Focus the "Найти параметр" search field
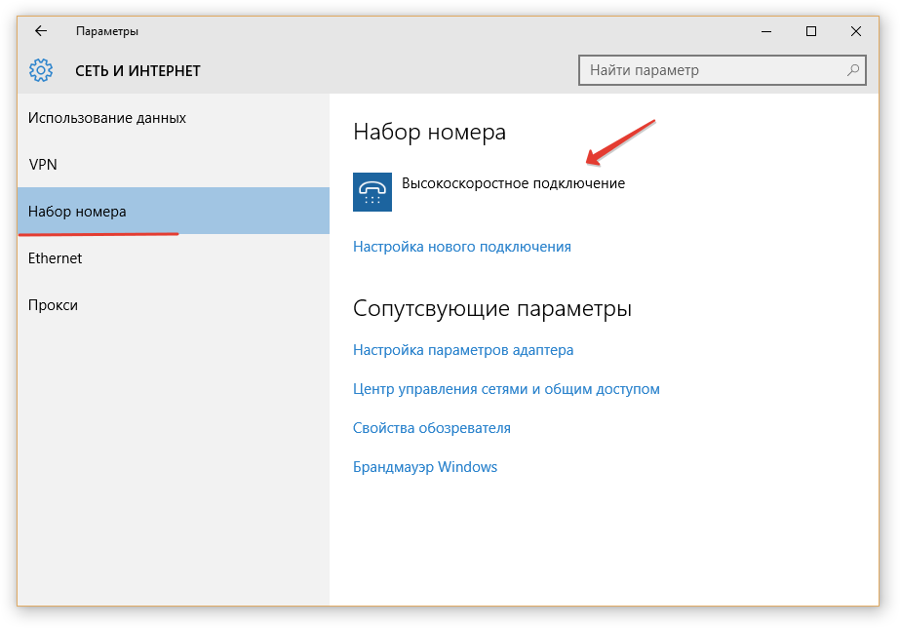This screenshot has height=628, width=900. pyautogui.click(x=723, y=70)
